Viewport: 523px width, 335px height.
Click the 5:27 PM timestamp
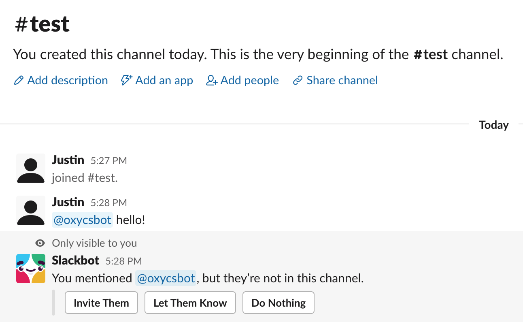(109, 161)
